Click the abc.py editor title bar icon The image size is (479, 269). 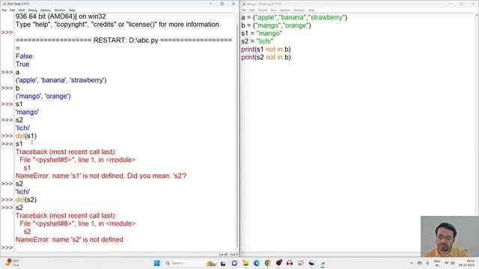(x=244, y=4)
